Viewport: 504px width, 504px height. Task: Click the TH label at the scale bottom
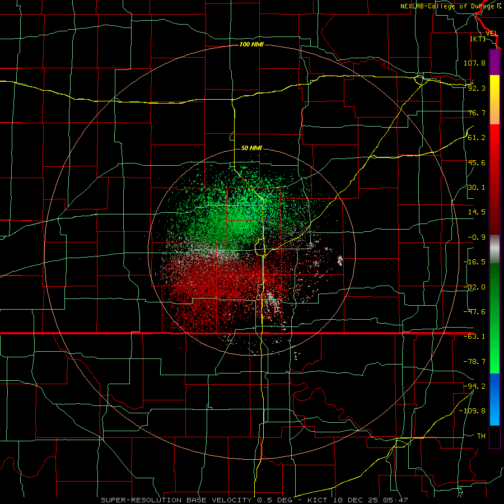pyautogui.click(x=481, y=436)
